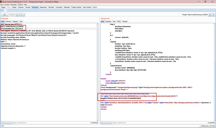Open the User options tab

coord(87,7)
